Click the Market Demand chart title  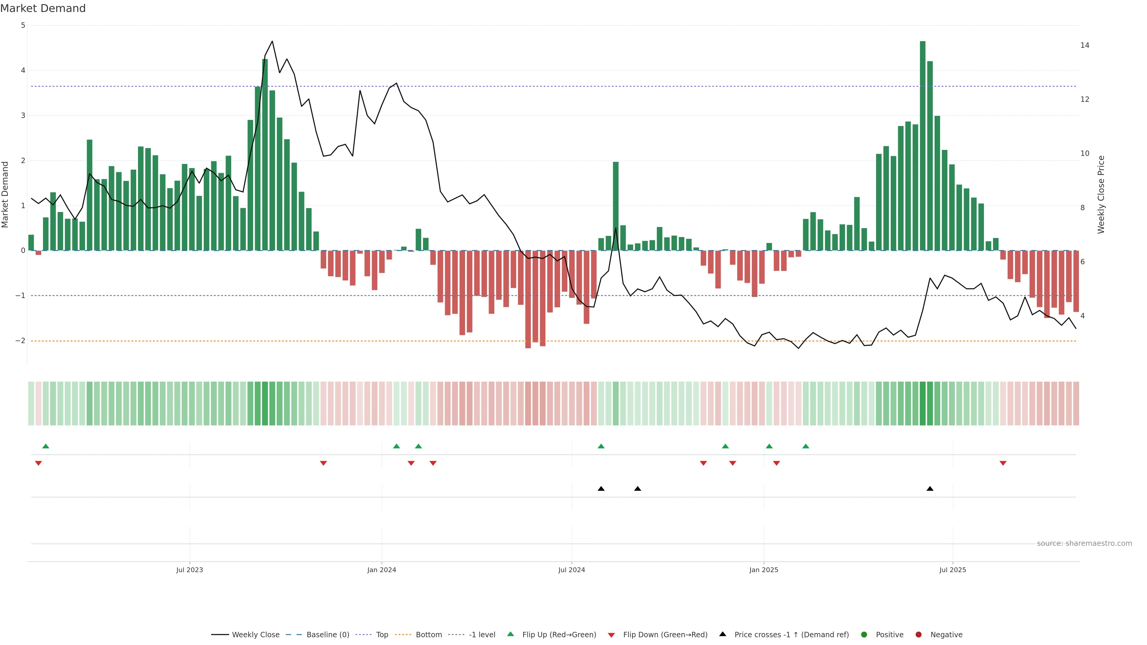43,8
